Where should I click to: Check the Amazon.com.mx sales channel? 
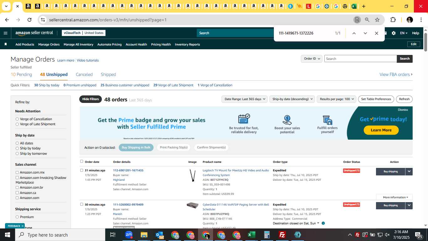pyautogui.click(x=17, y=172)
